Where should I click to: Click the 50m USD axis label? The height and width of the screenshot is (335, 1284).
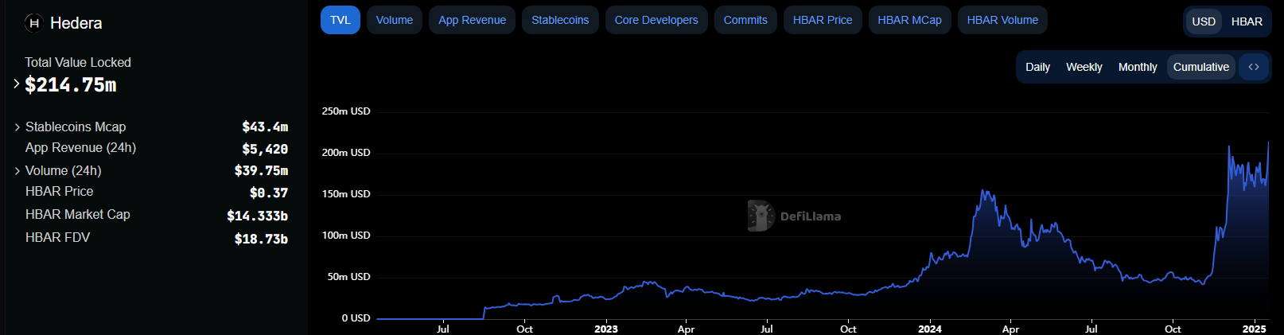pyautogui.click(x=349, y=277)
